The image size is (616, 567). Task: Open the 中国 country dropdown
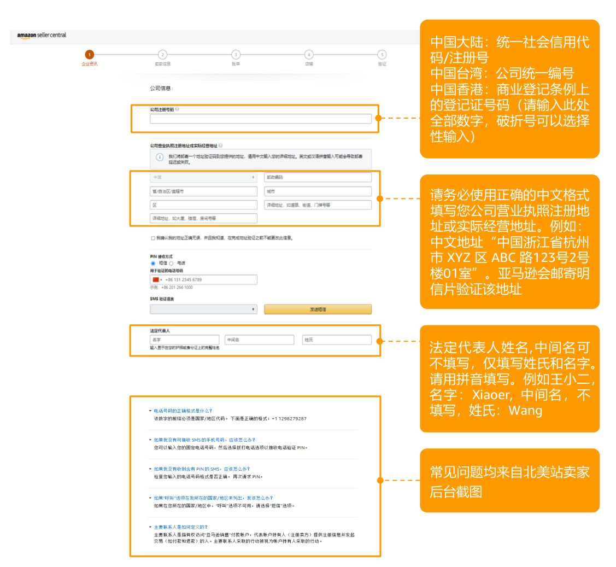coord(203,177)
